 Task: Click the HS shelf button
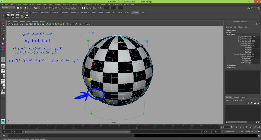click(8, 16)
